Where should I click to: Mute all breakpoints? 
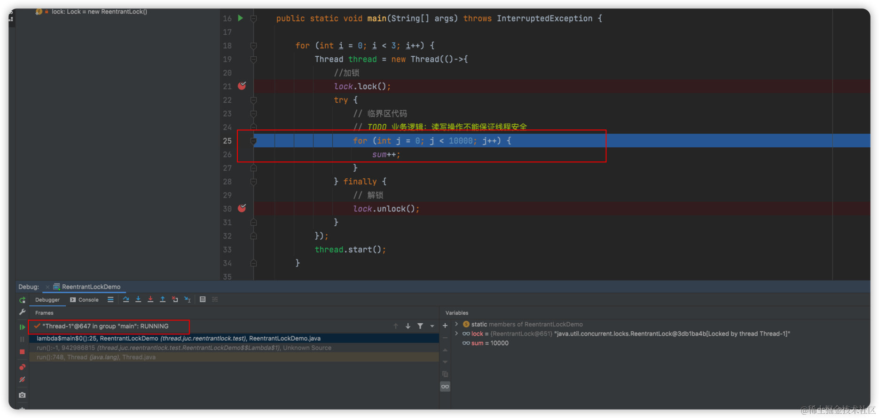pyautogui.click(x=22, y=380)
